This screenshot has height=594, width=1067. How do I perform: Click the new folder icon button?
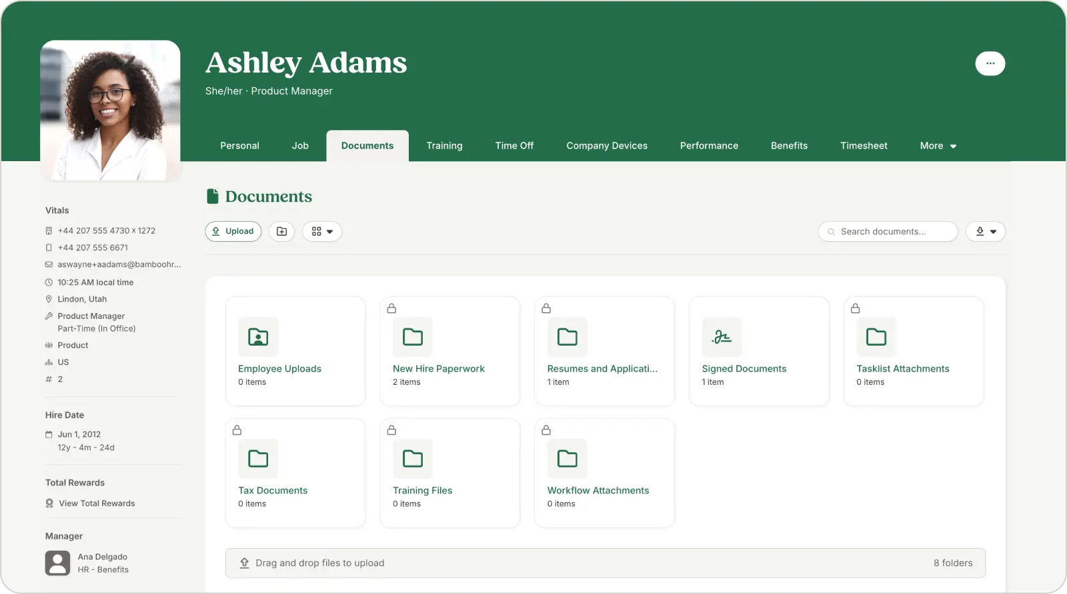tap(281, 231)
